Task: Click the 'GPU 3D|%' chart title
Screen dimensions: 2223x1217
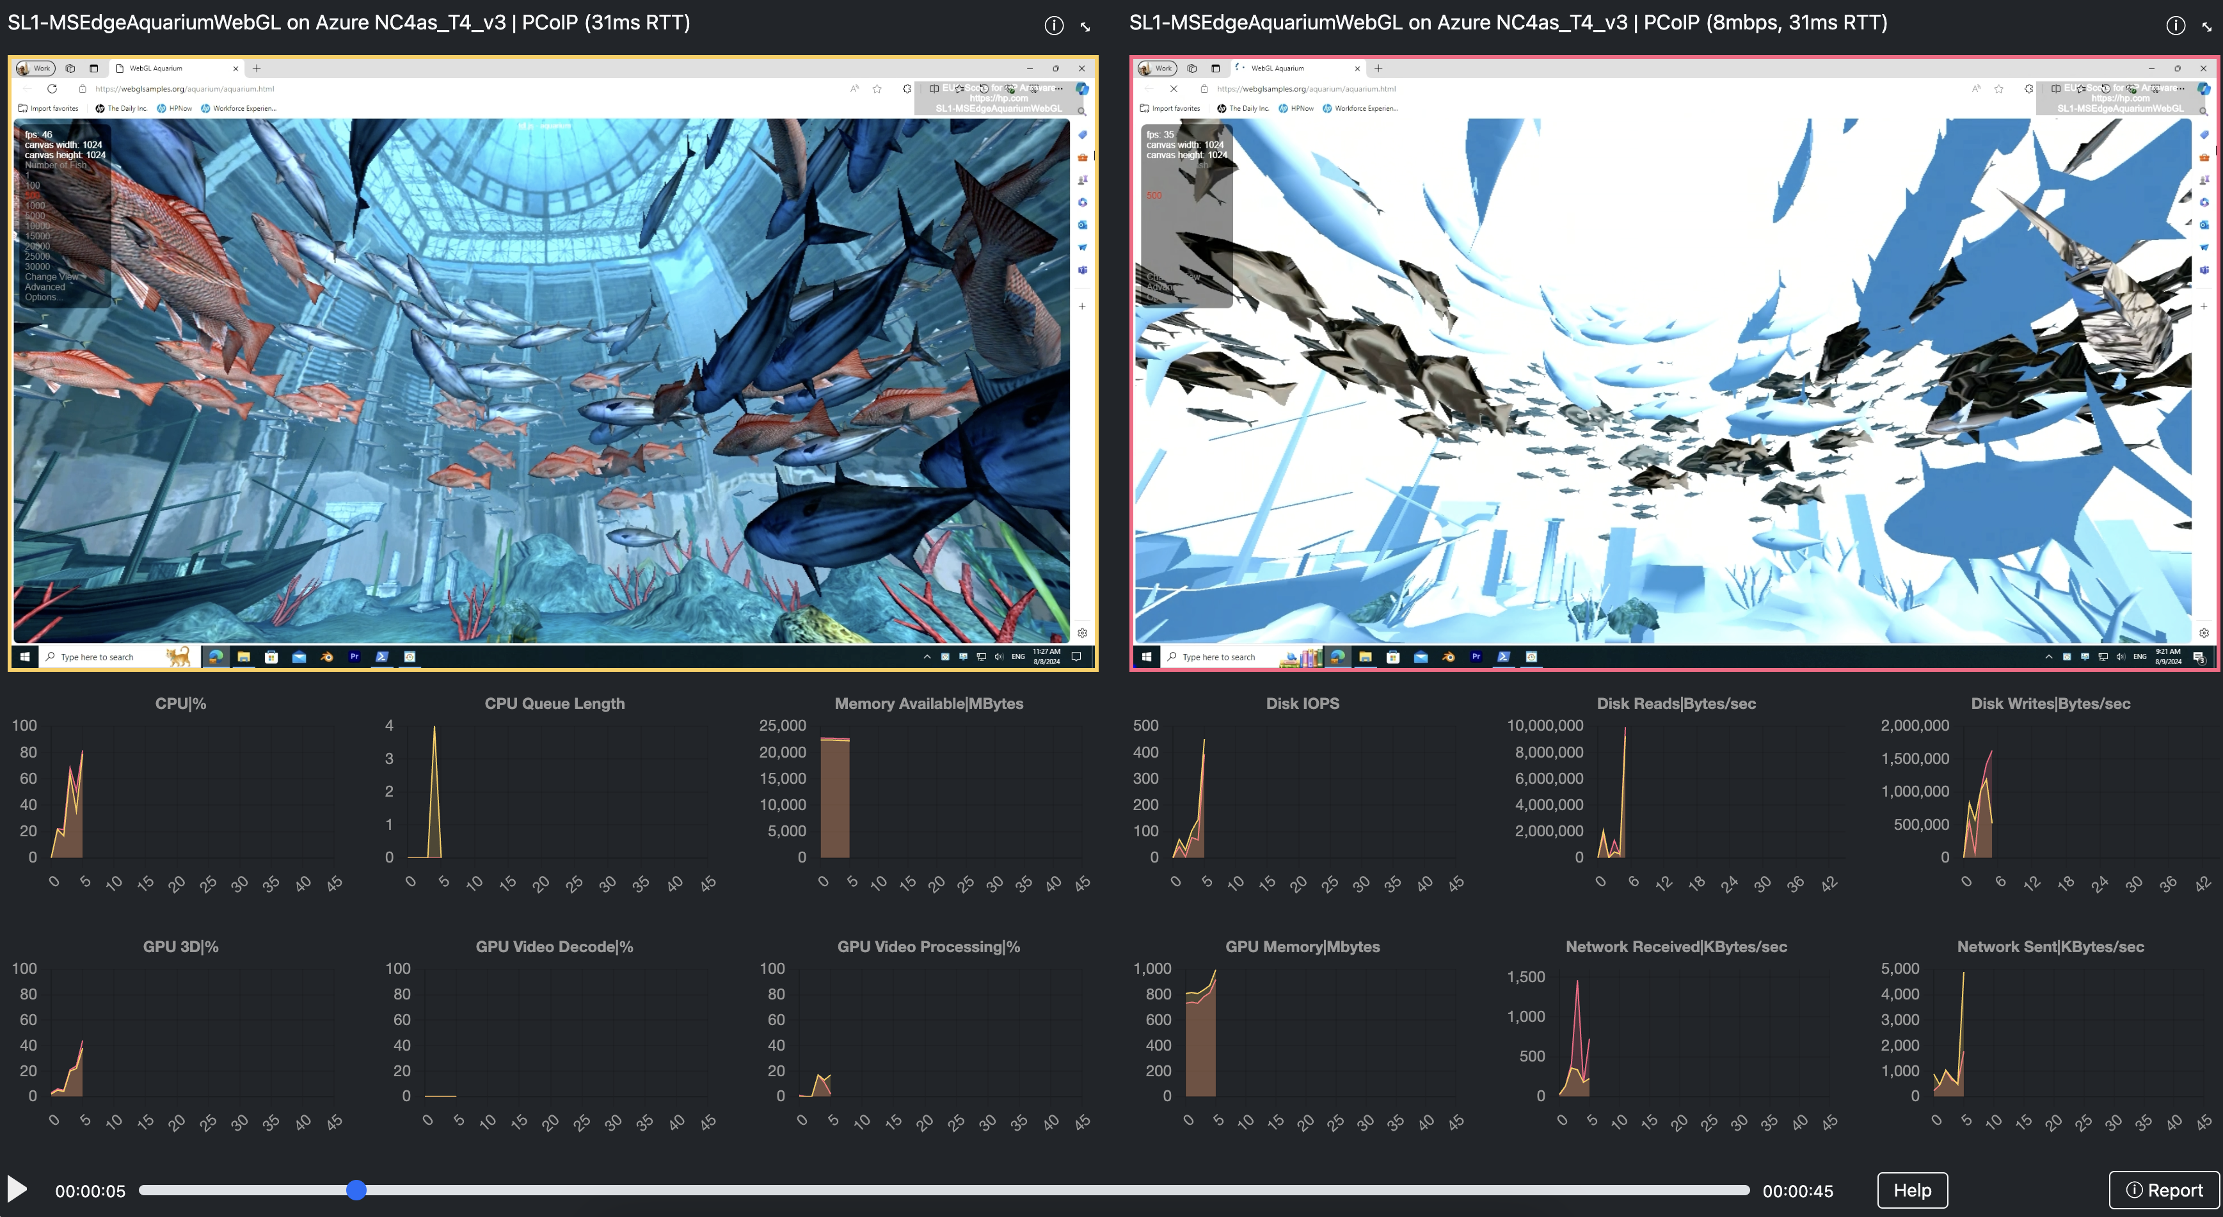Action: (x=180, y=947)
